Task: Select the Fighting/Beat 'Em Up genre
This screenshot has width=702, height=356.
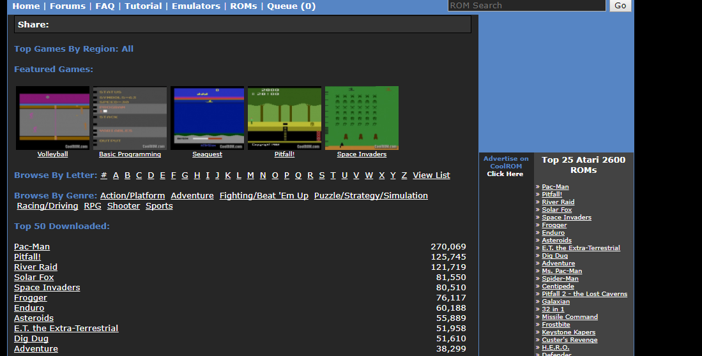Action: pos(264,195)
